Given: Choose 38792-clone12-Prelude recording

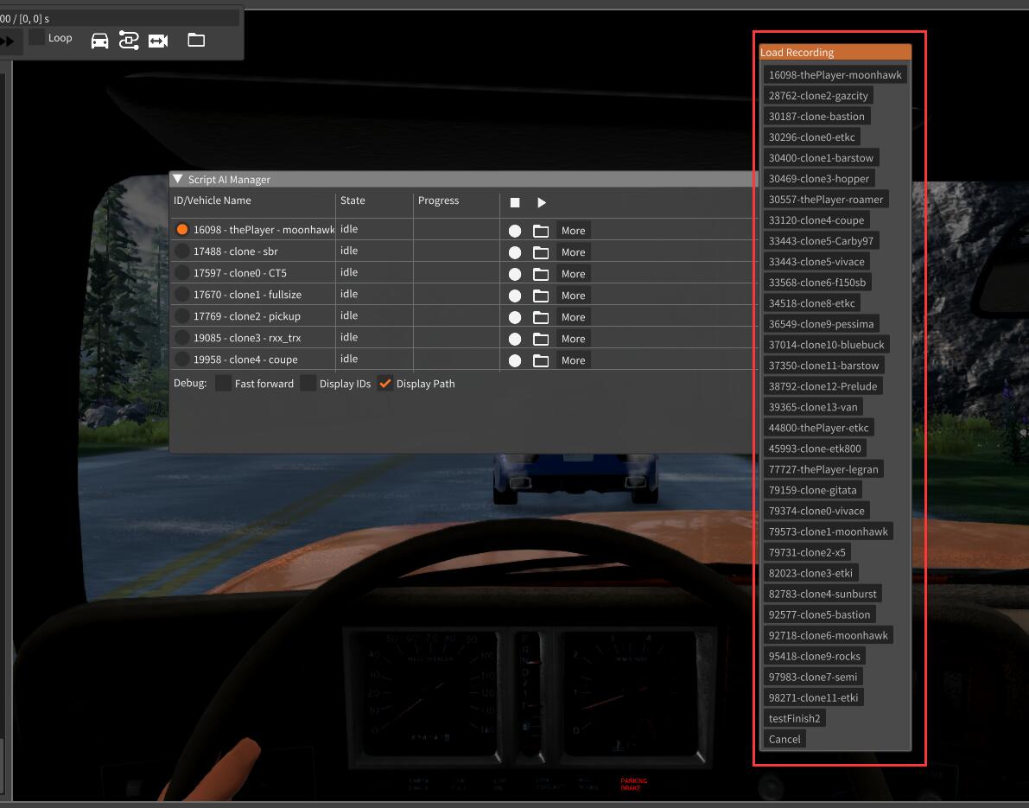Looking at the screenshot, I should coord(823,386).
